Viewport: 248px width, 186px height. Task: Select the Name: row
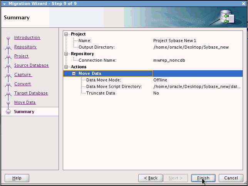[153, 41]
